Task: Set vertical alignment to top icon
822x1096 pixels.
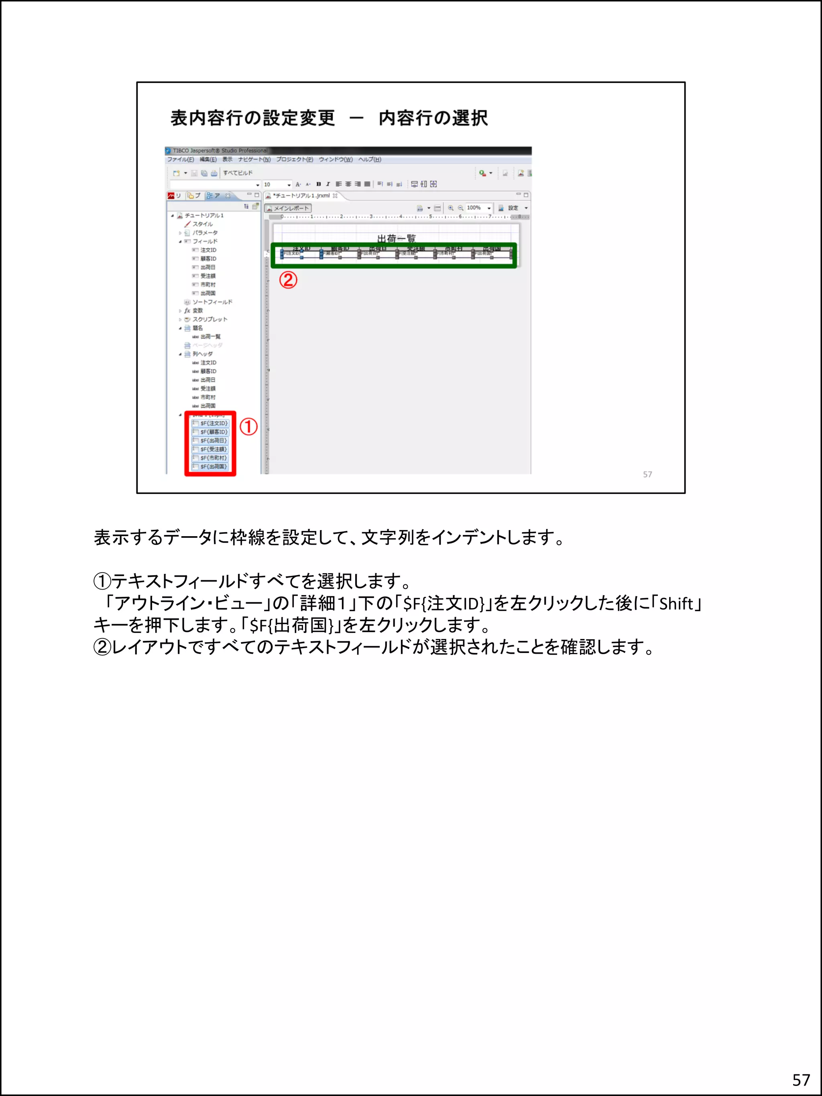Action: pos(380,184)
